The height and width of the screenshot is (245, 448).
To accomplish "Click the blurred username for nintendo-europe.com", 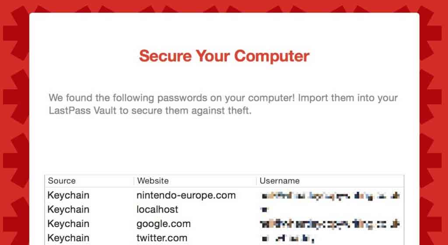I will (331, 196).
